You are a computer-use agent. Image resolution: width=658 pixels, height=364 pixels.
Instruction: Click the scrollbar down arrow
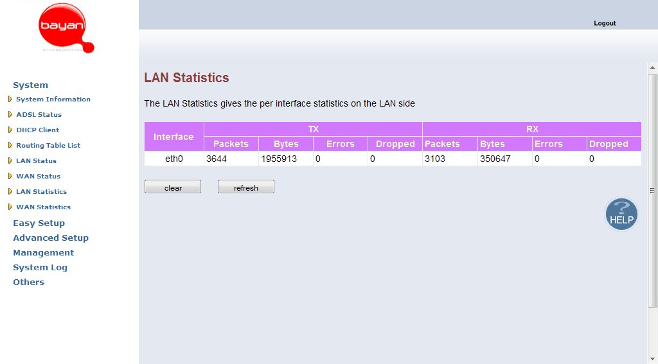(653, 359)
